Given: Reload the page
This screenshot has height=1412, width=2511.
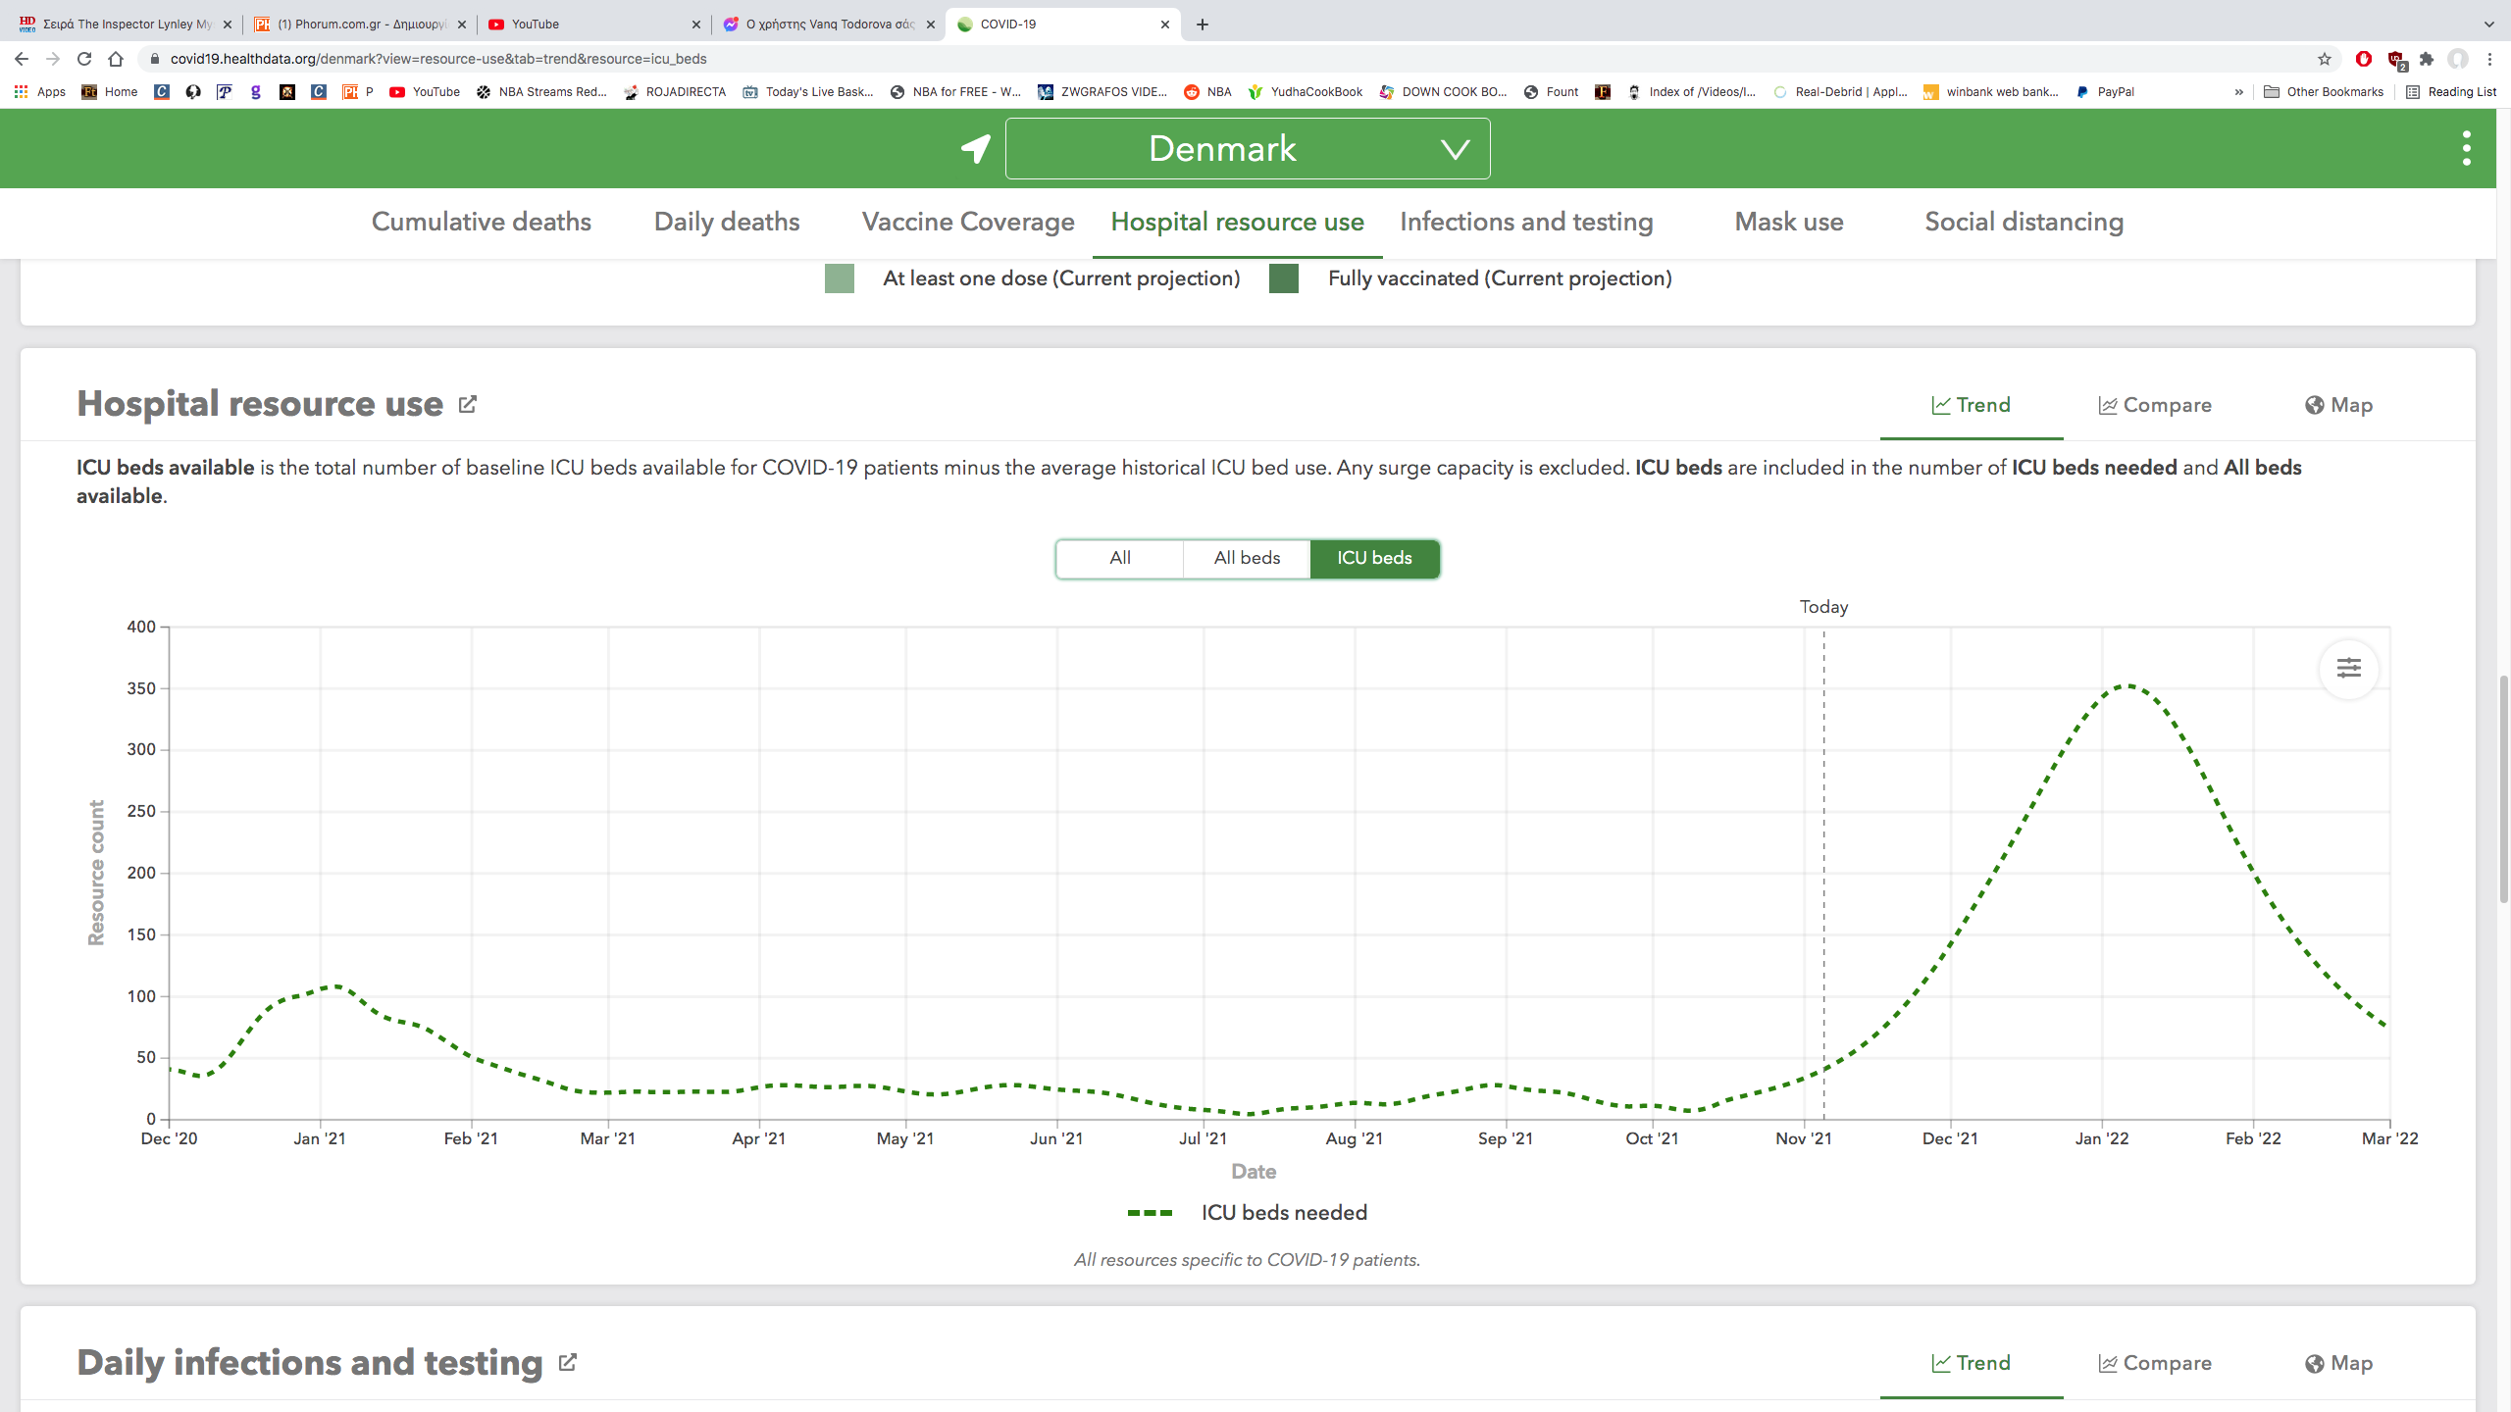Looking at the screenshot, I should [84, 59].
